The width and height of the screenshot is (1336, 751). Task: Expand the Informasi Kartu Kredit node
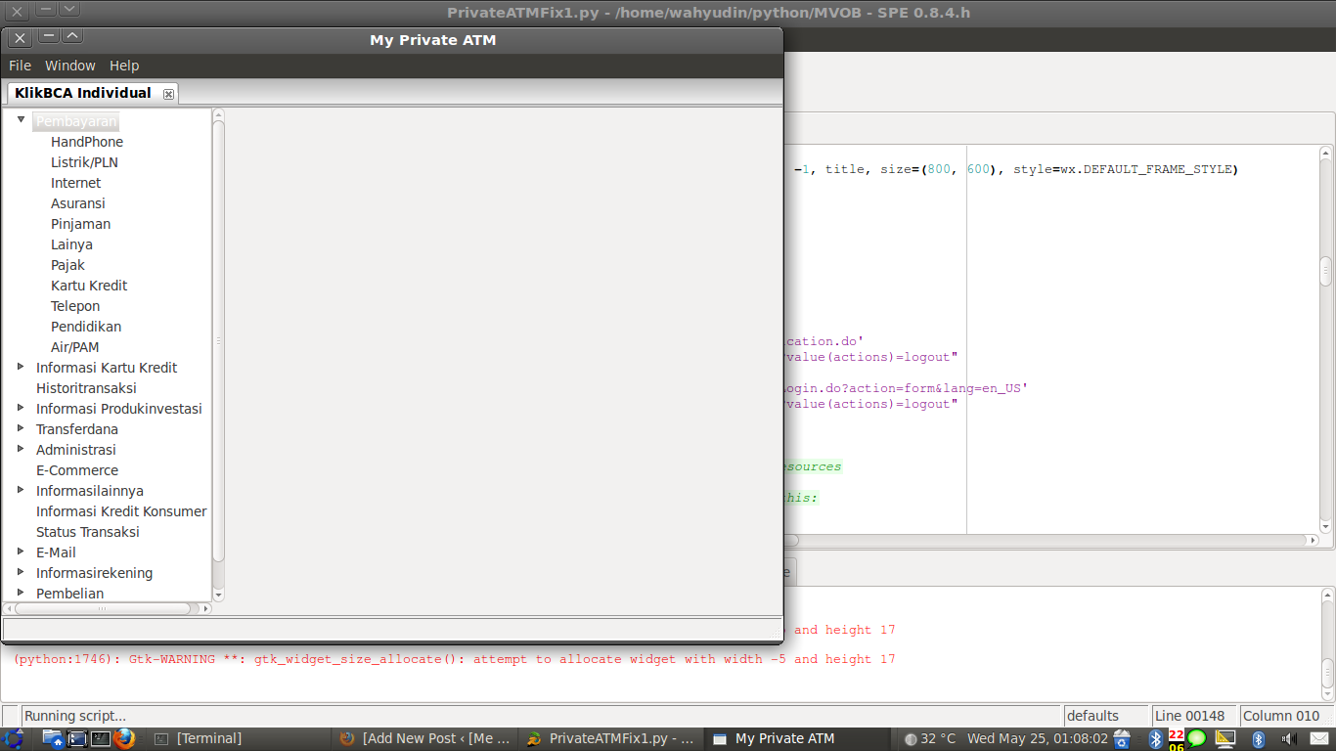pos(22,367)
